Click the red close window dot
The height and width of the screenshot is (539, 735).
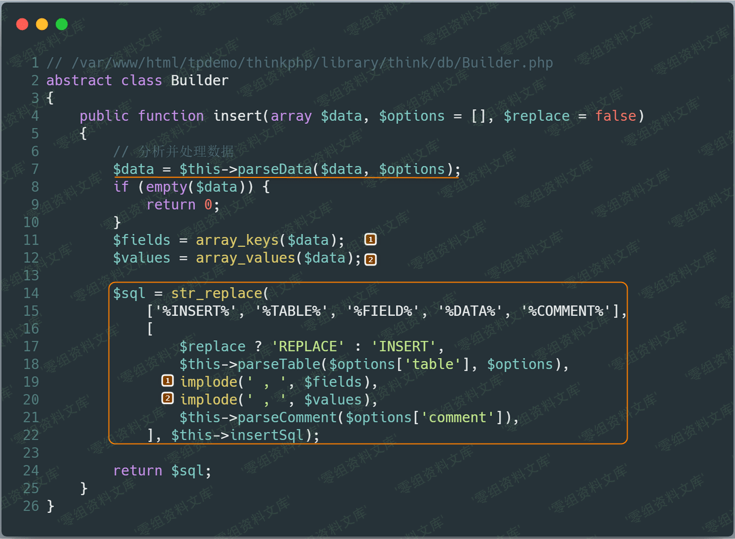tap(23, 24)
